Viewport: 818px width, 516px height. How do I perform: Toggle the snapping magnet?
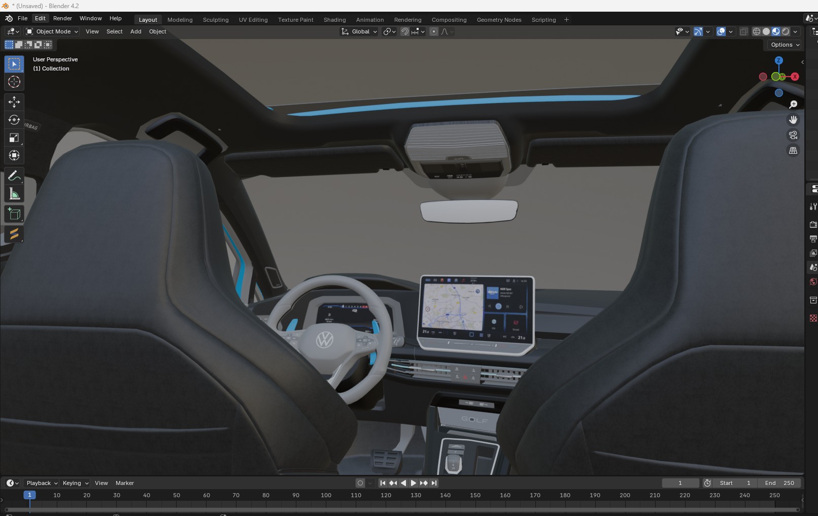[405, 31]
